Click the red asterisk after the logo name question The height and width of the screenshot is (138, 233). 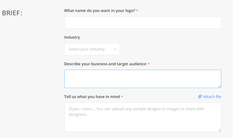(x=137, y=11)
